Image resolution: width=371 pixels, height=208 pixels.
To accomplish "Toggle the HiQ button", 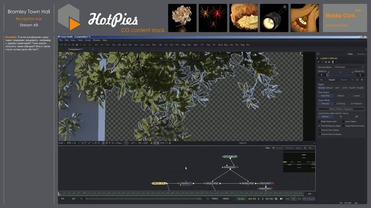I will click(x=288, y=199).
